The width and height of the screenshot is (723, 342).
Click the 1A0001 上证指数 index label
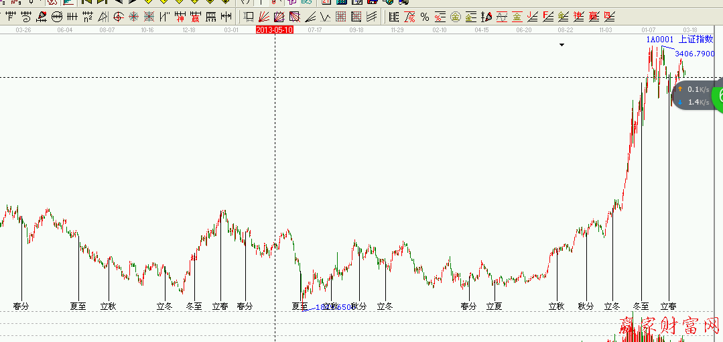pos(679,40)
